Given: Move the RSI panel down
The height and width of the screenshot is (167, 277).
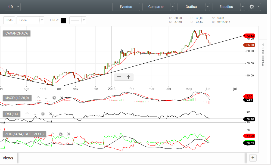Looking at the screenshot, I should coord(35,114).
